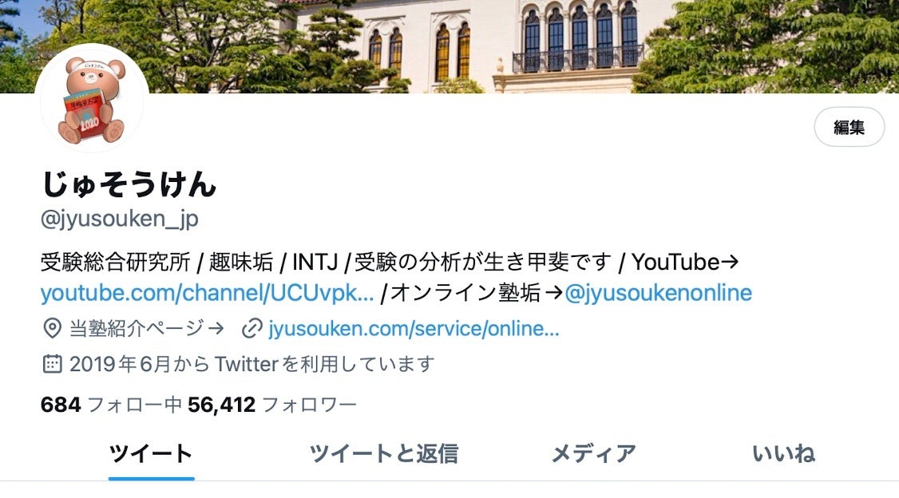Click the 2019年6月 join date text
This screenshot has width=899, height=498.
tap(121, 364)
